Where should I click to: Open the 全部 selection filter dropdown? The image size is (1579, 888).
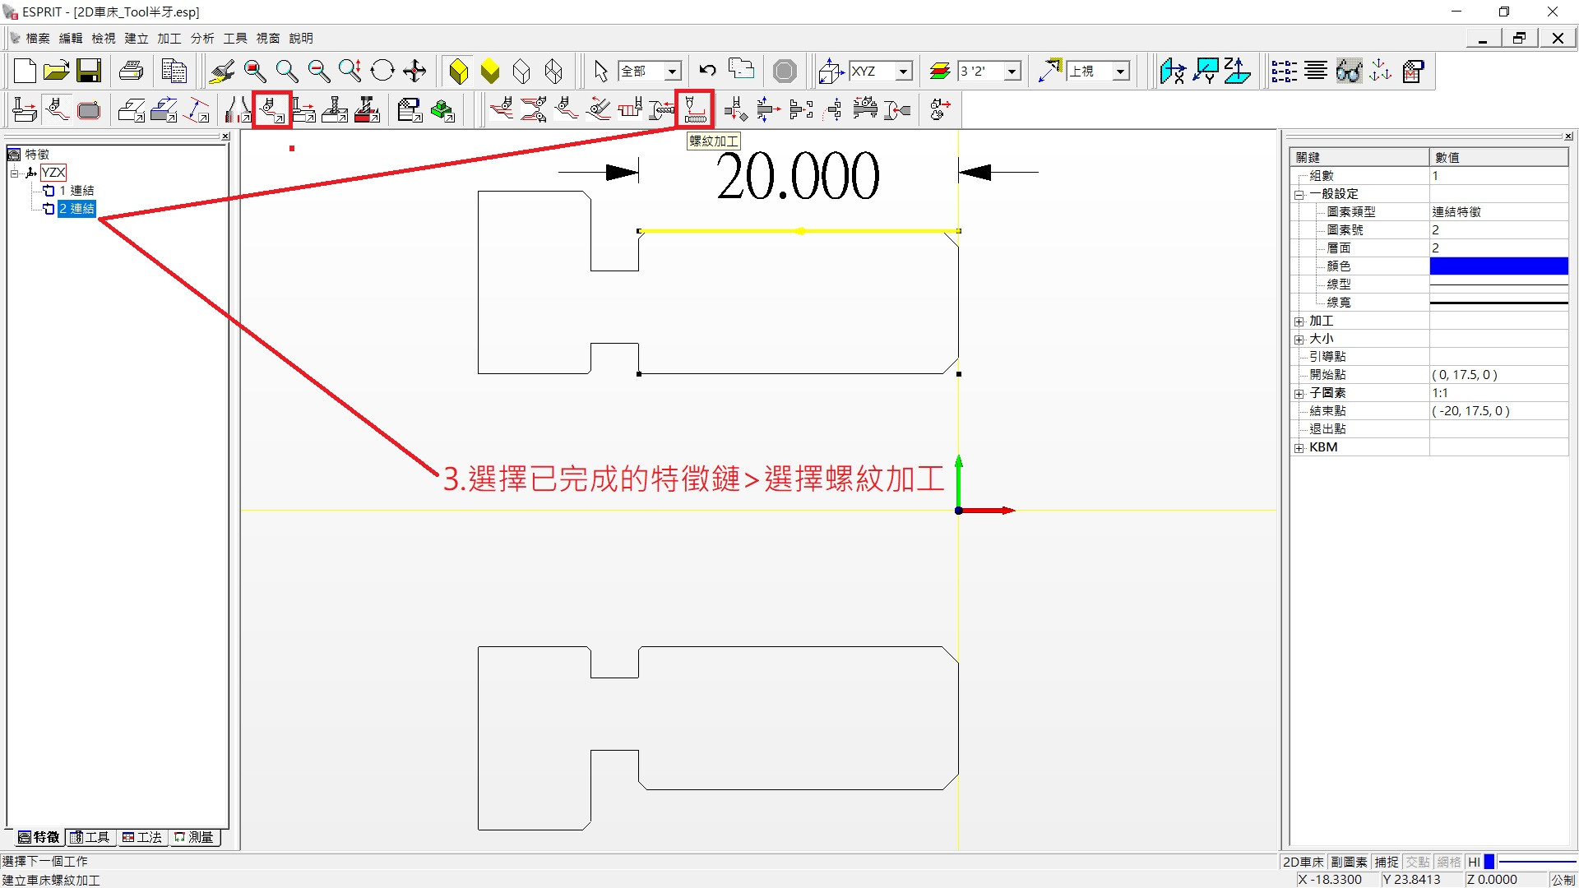(672, 72)
